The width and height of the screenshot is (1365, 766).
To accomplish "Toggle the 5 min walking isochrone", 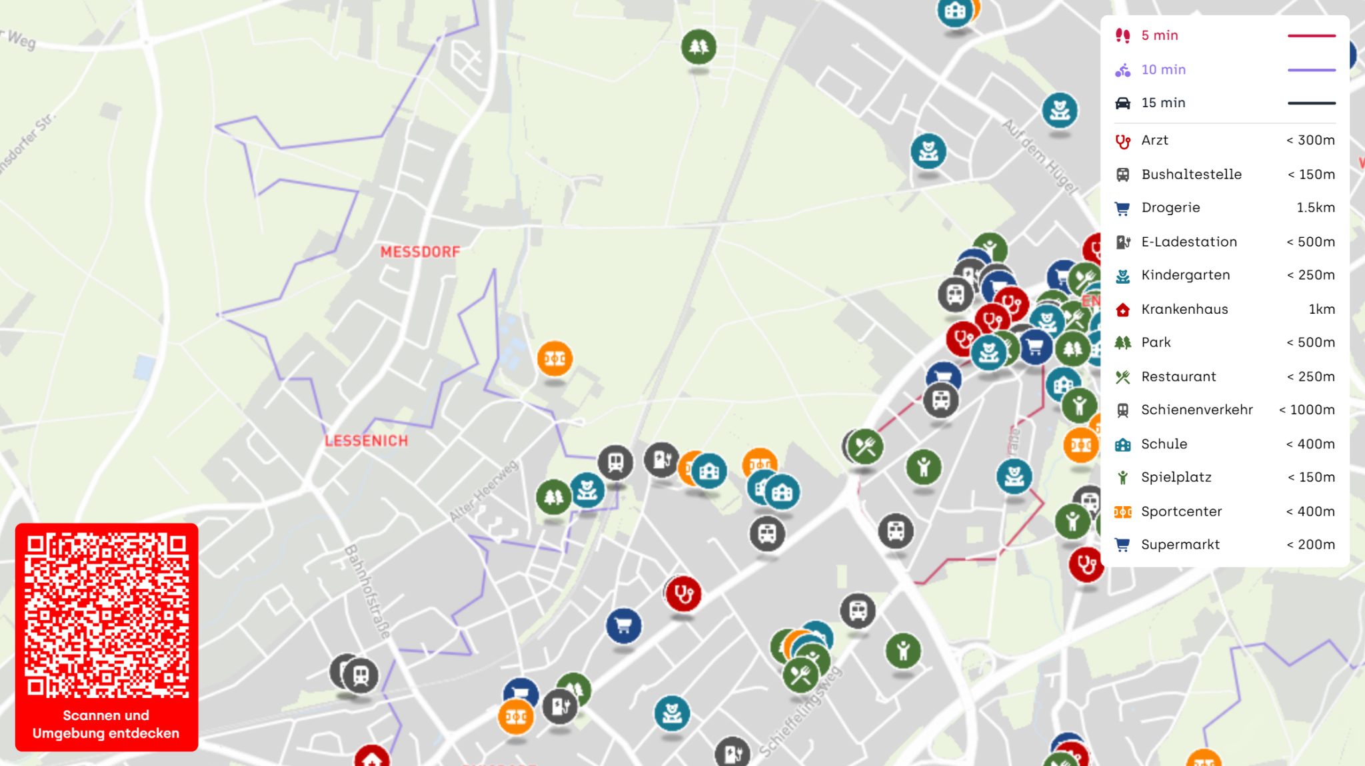I will pos(1225,35).
